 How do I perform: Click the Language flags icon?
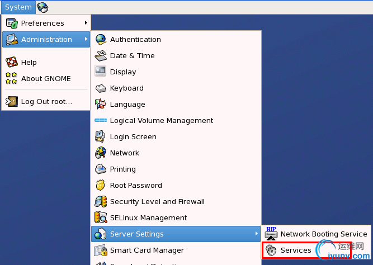101,104
